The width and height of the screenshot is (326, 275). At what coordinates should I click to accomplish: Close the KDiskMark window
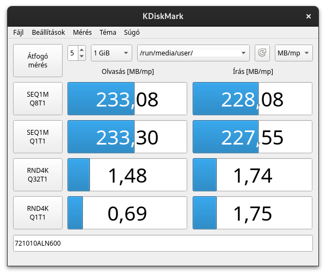309,16
